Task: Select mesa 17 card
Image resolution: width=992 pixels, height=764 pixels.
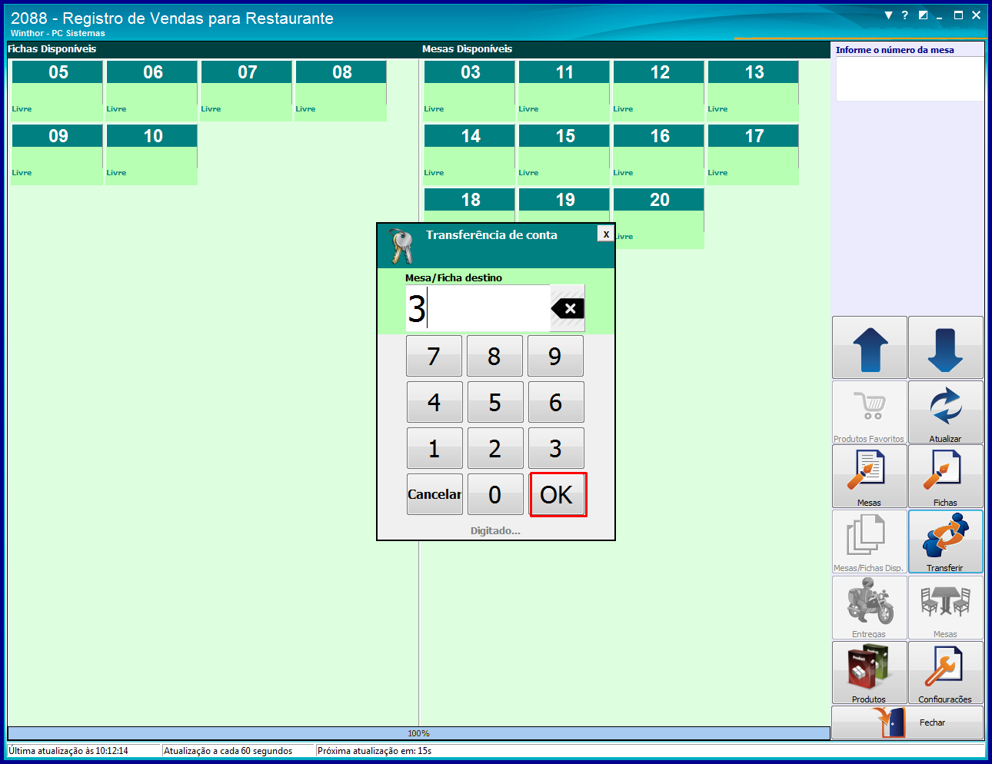Action: (753, 154)
